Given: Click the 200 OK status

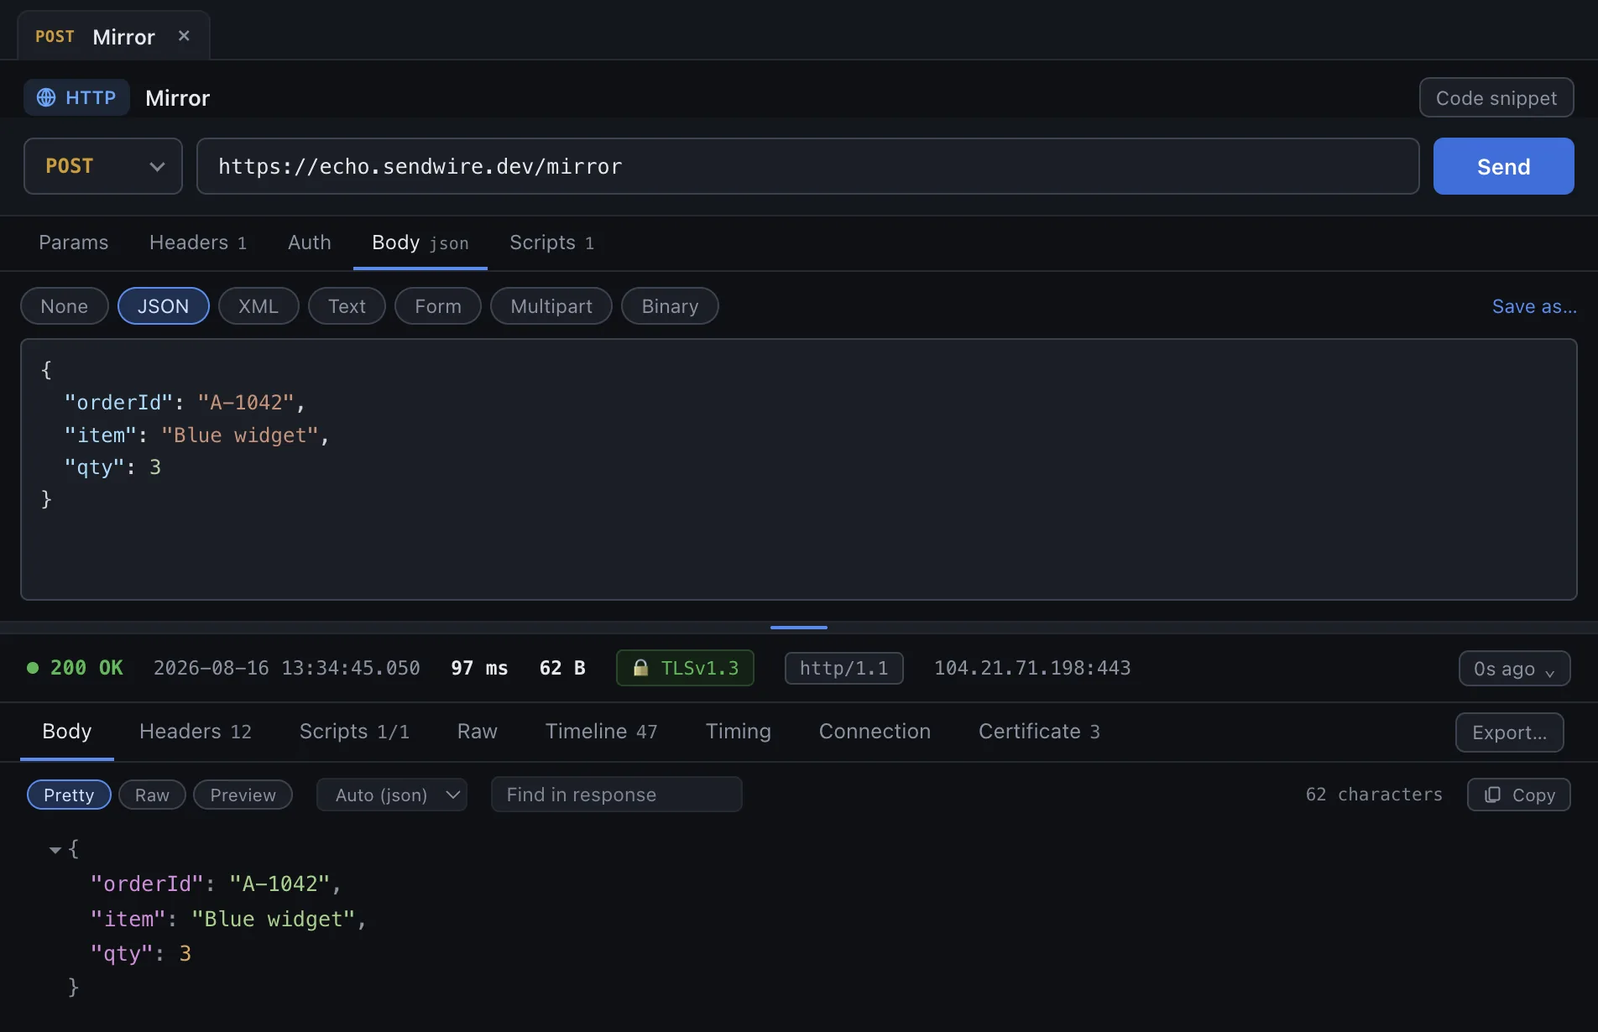Looking at the screenshot, I should click(76, 668).
